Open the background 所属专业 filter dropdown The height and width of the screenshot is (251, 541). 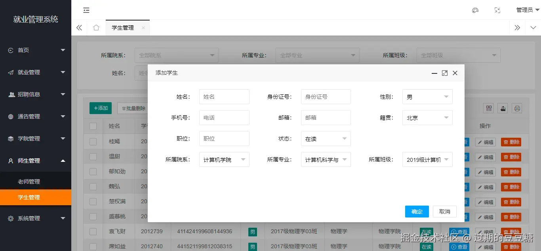coord(318,55)
